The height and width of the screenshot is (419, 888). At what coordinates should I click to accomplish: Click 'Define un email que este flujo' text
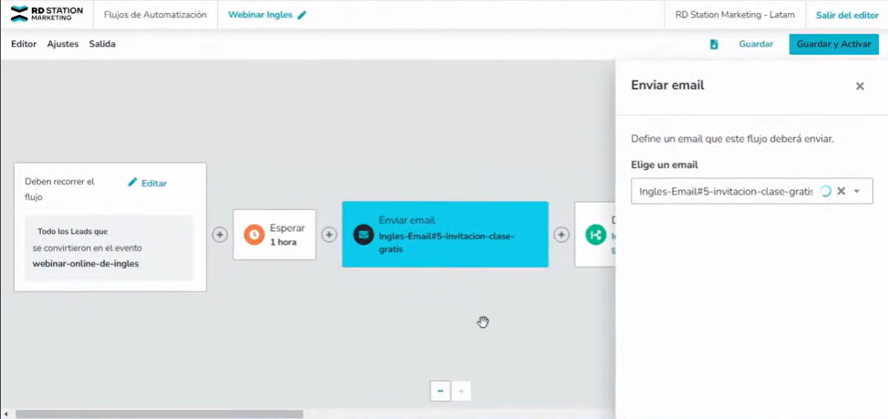[x=733, y=139]
